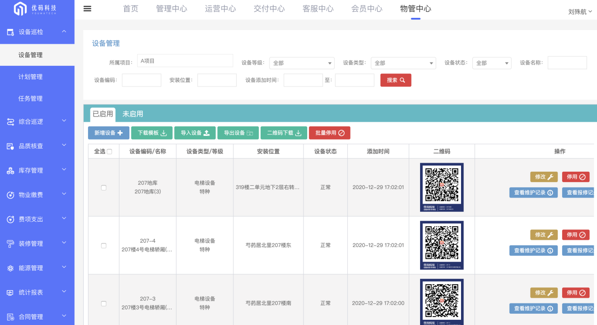The height and width of the screenshot is (325, 597).
Task: Click the 库存管理 sidebar icon
Action: (x=10, y=171)
